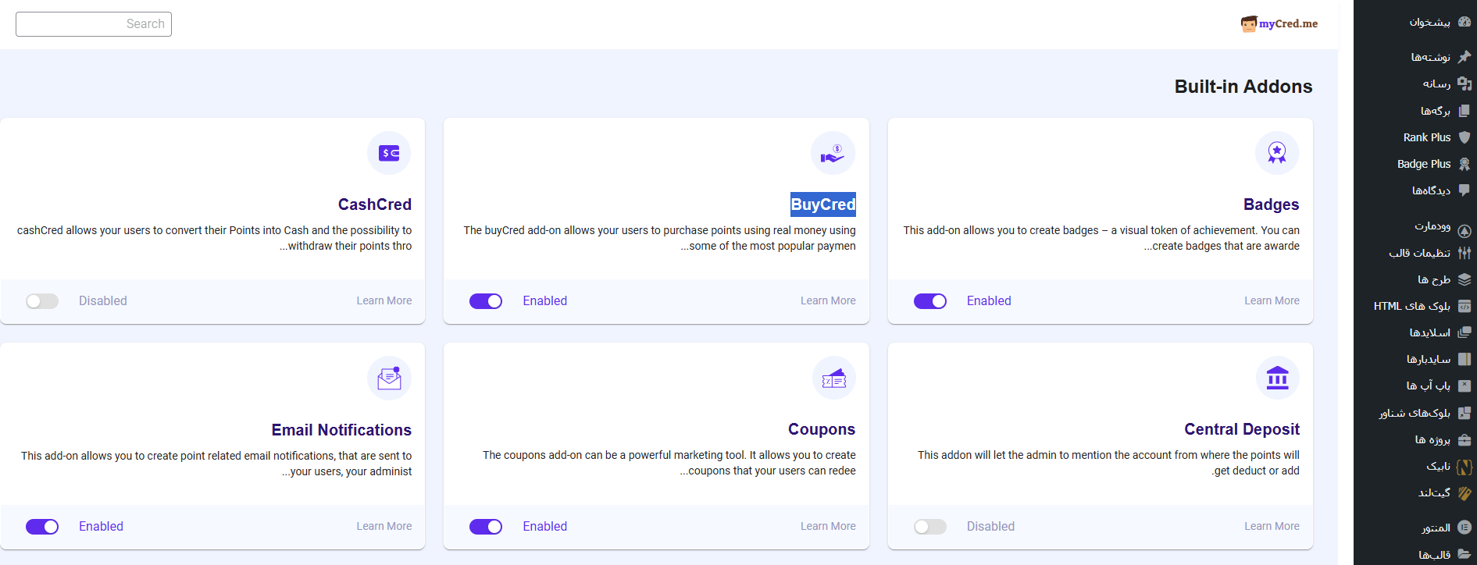The image size is (1477, 565).
Task: Click the Woodmart circular logo icon
Action: tap(1465, 230)
